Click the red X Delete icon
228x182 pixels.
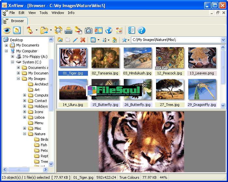pos(83,40)
